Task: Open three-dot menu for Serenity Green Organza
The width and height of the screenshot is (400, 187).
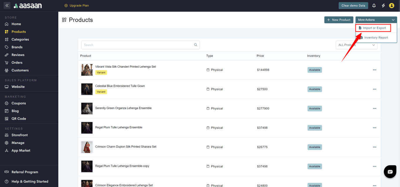Action: (374, 109)
